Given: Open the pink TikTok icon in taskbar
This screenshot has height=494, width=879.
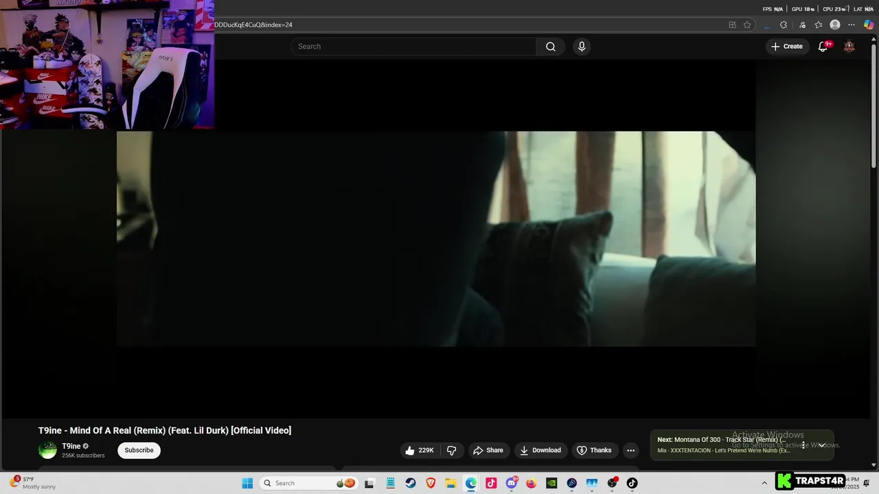Looking at the screenshot, I should point(491,483).
